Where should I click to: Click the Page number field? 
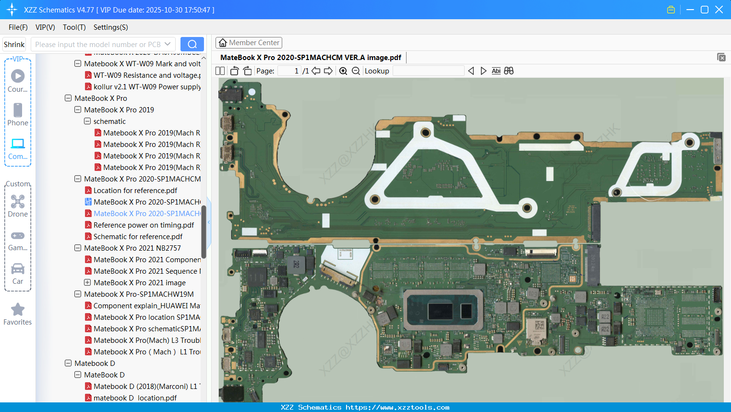click(289, 71)
